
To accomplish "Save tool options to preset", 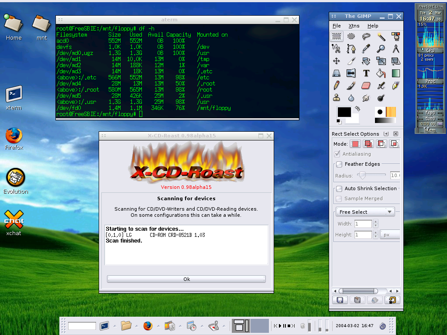I will tap(340, 300).
